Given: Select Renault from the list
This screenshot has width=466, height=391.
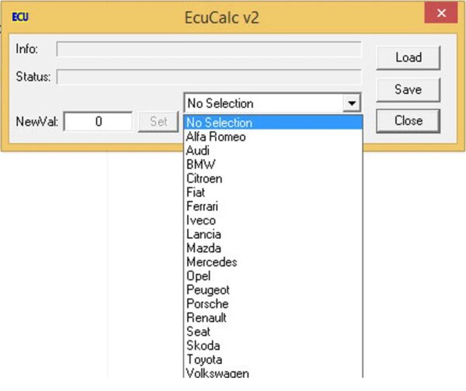Looking at the screenshot, I should [x=273, y=318].
